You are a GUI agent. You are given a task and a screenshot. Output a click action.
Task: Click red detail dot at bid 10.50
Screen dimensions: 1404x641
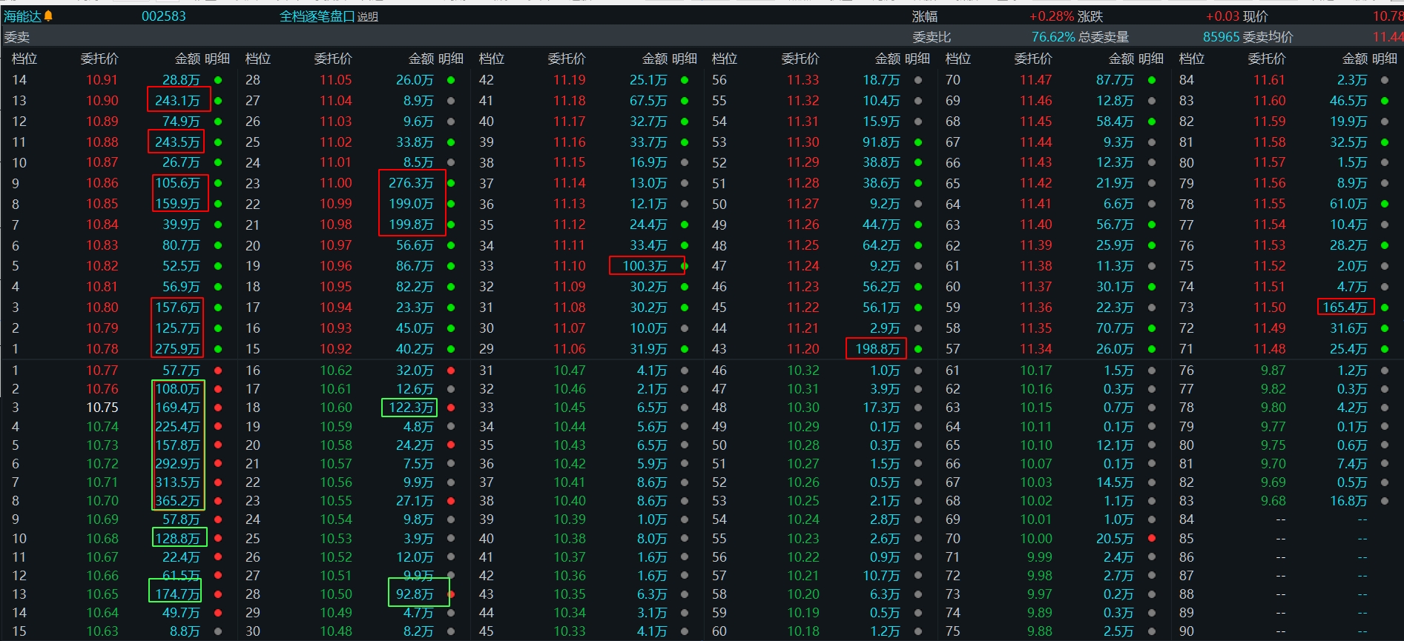click(x=451, y=594)
